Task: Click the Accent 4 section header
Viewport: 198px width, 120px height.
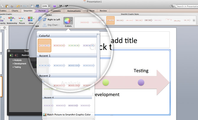Action: coord(67,98)
